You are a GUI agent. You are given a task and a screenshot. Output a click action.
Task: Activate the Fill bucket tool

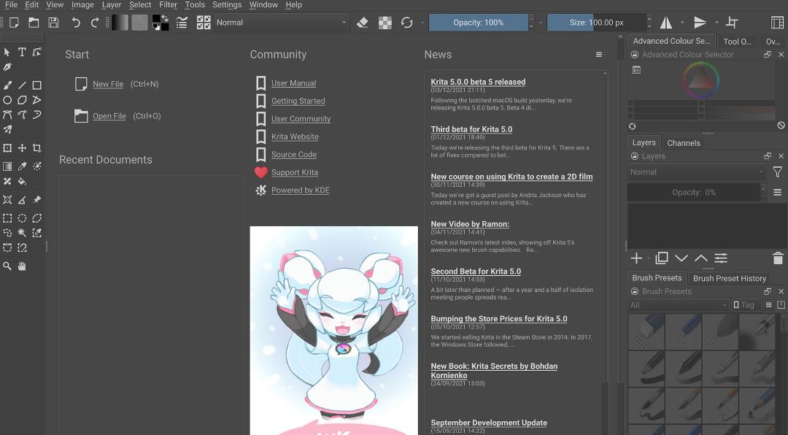pos(22,181)
